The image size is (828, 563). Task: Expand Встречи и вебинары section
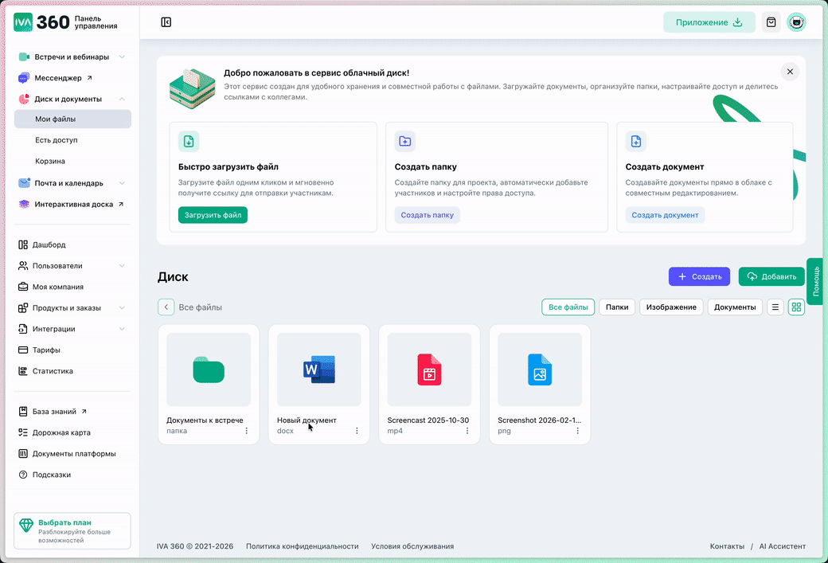pos(122,57)
